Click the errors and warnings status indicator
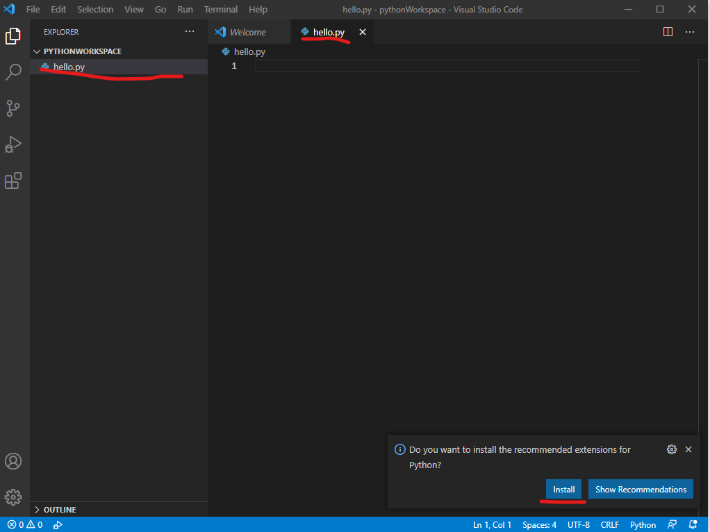 coord(25,525)
